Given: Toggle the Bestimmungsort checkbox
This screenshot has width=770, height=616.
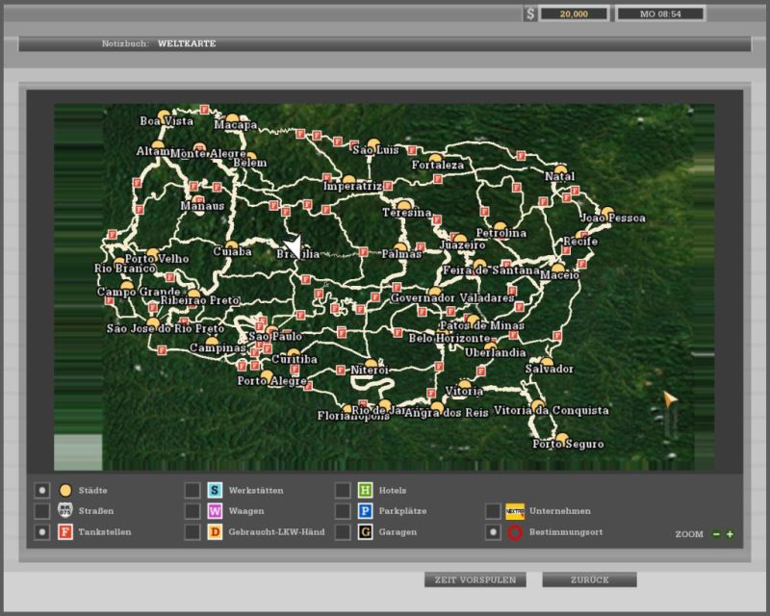Looking at the screenshot, I should (x=493, y=532).
